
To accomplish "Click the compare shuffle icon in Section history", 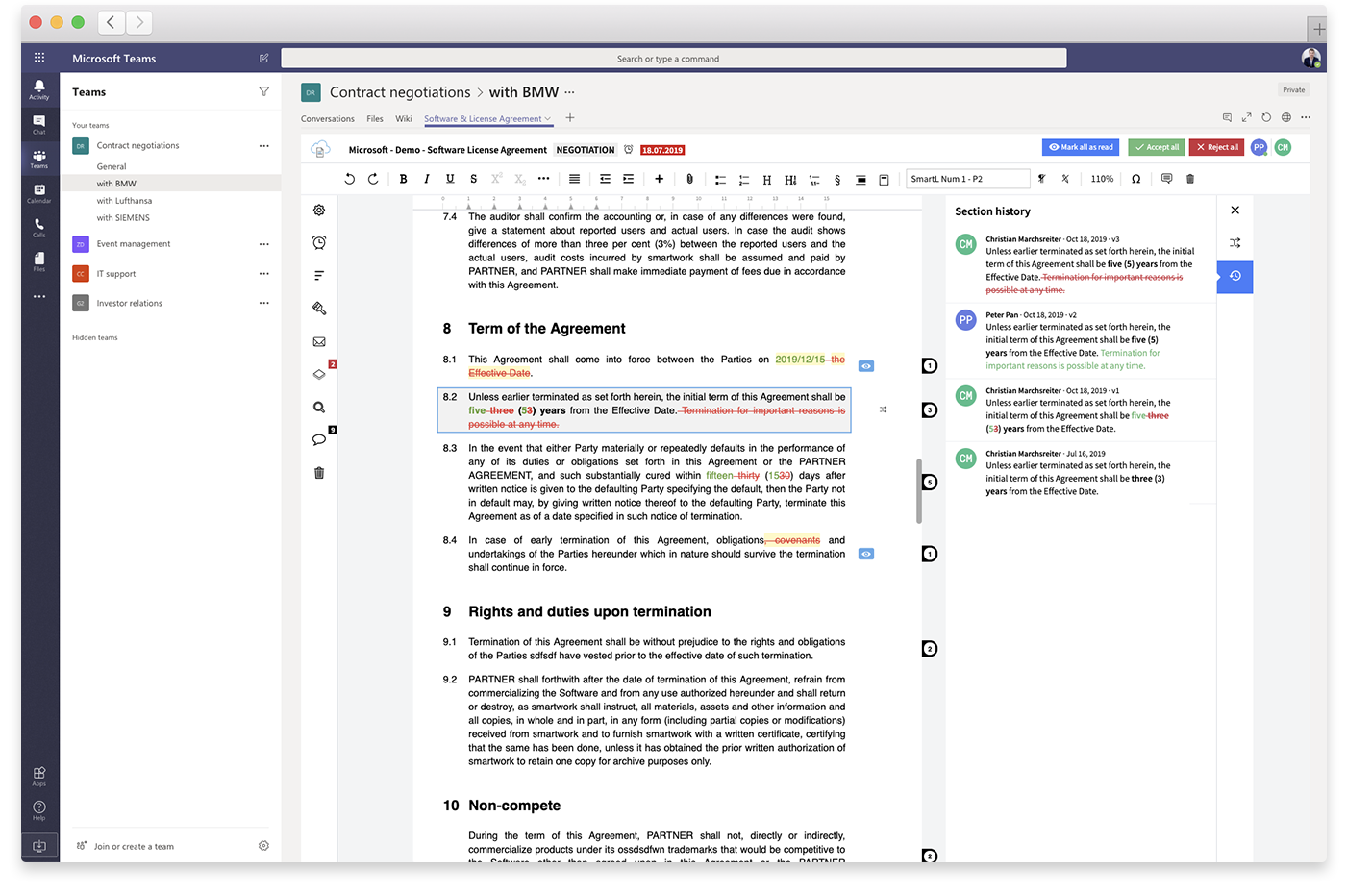I will point(1235,243).
